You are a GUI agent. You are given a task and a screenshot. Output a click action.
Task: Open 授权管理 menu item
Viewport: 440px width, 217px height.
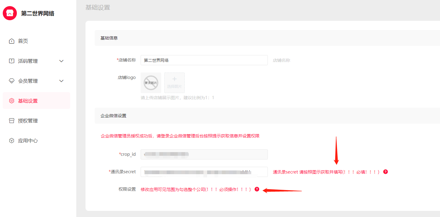click(28, 121)
